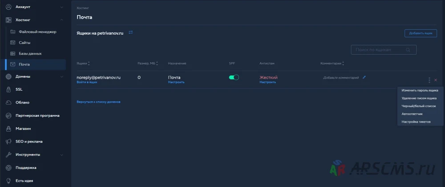Open Сайты in sidebar
Screen dimensions: 445x187
tap(24, 43)
